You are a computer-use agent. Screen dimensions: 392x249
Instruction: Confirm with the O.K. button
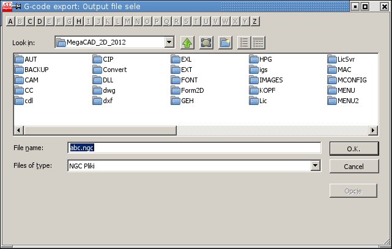(x=354, y=149)
